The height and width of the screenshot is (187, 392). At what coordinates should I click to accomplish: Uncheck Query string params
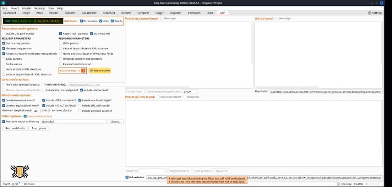(x=3, y=43)
